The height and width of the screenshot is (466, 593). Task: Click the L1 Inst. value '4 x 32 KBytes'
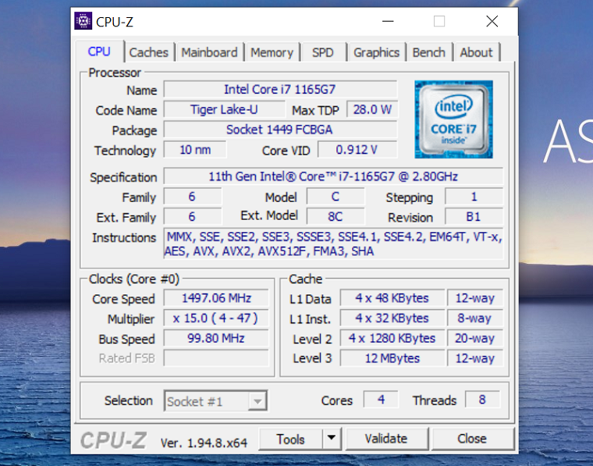tap(392, 318)
